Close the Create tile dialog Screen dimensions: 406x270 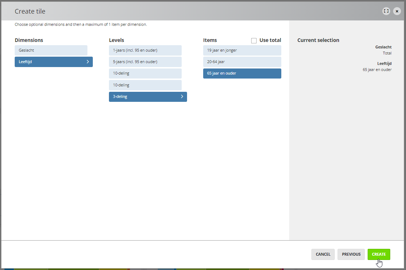pyautogui.click(x=397, y=11)
